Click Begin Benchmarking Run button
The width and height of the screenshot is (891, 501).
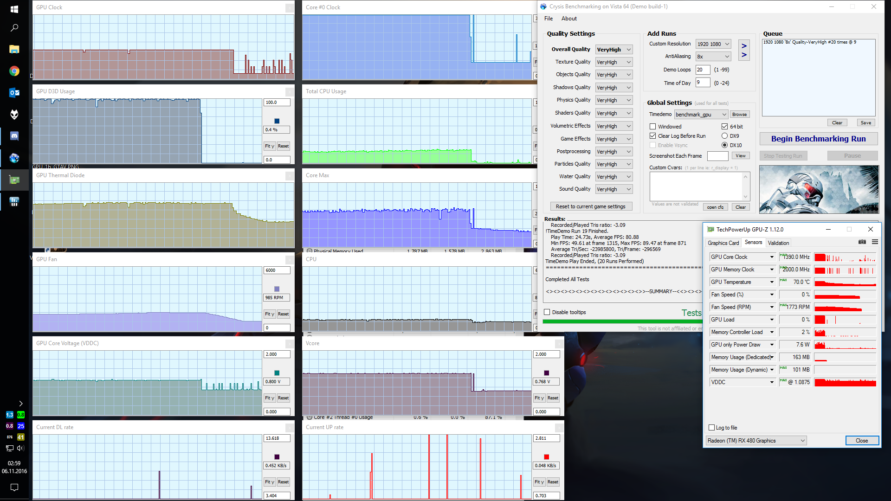pos(818,139)
